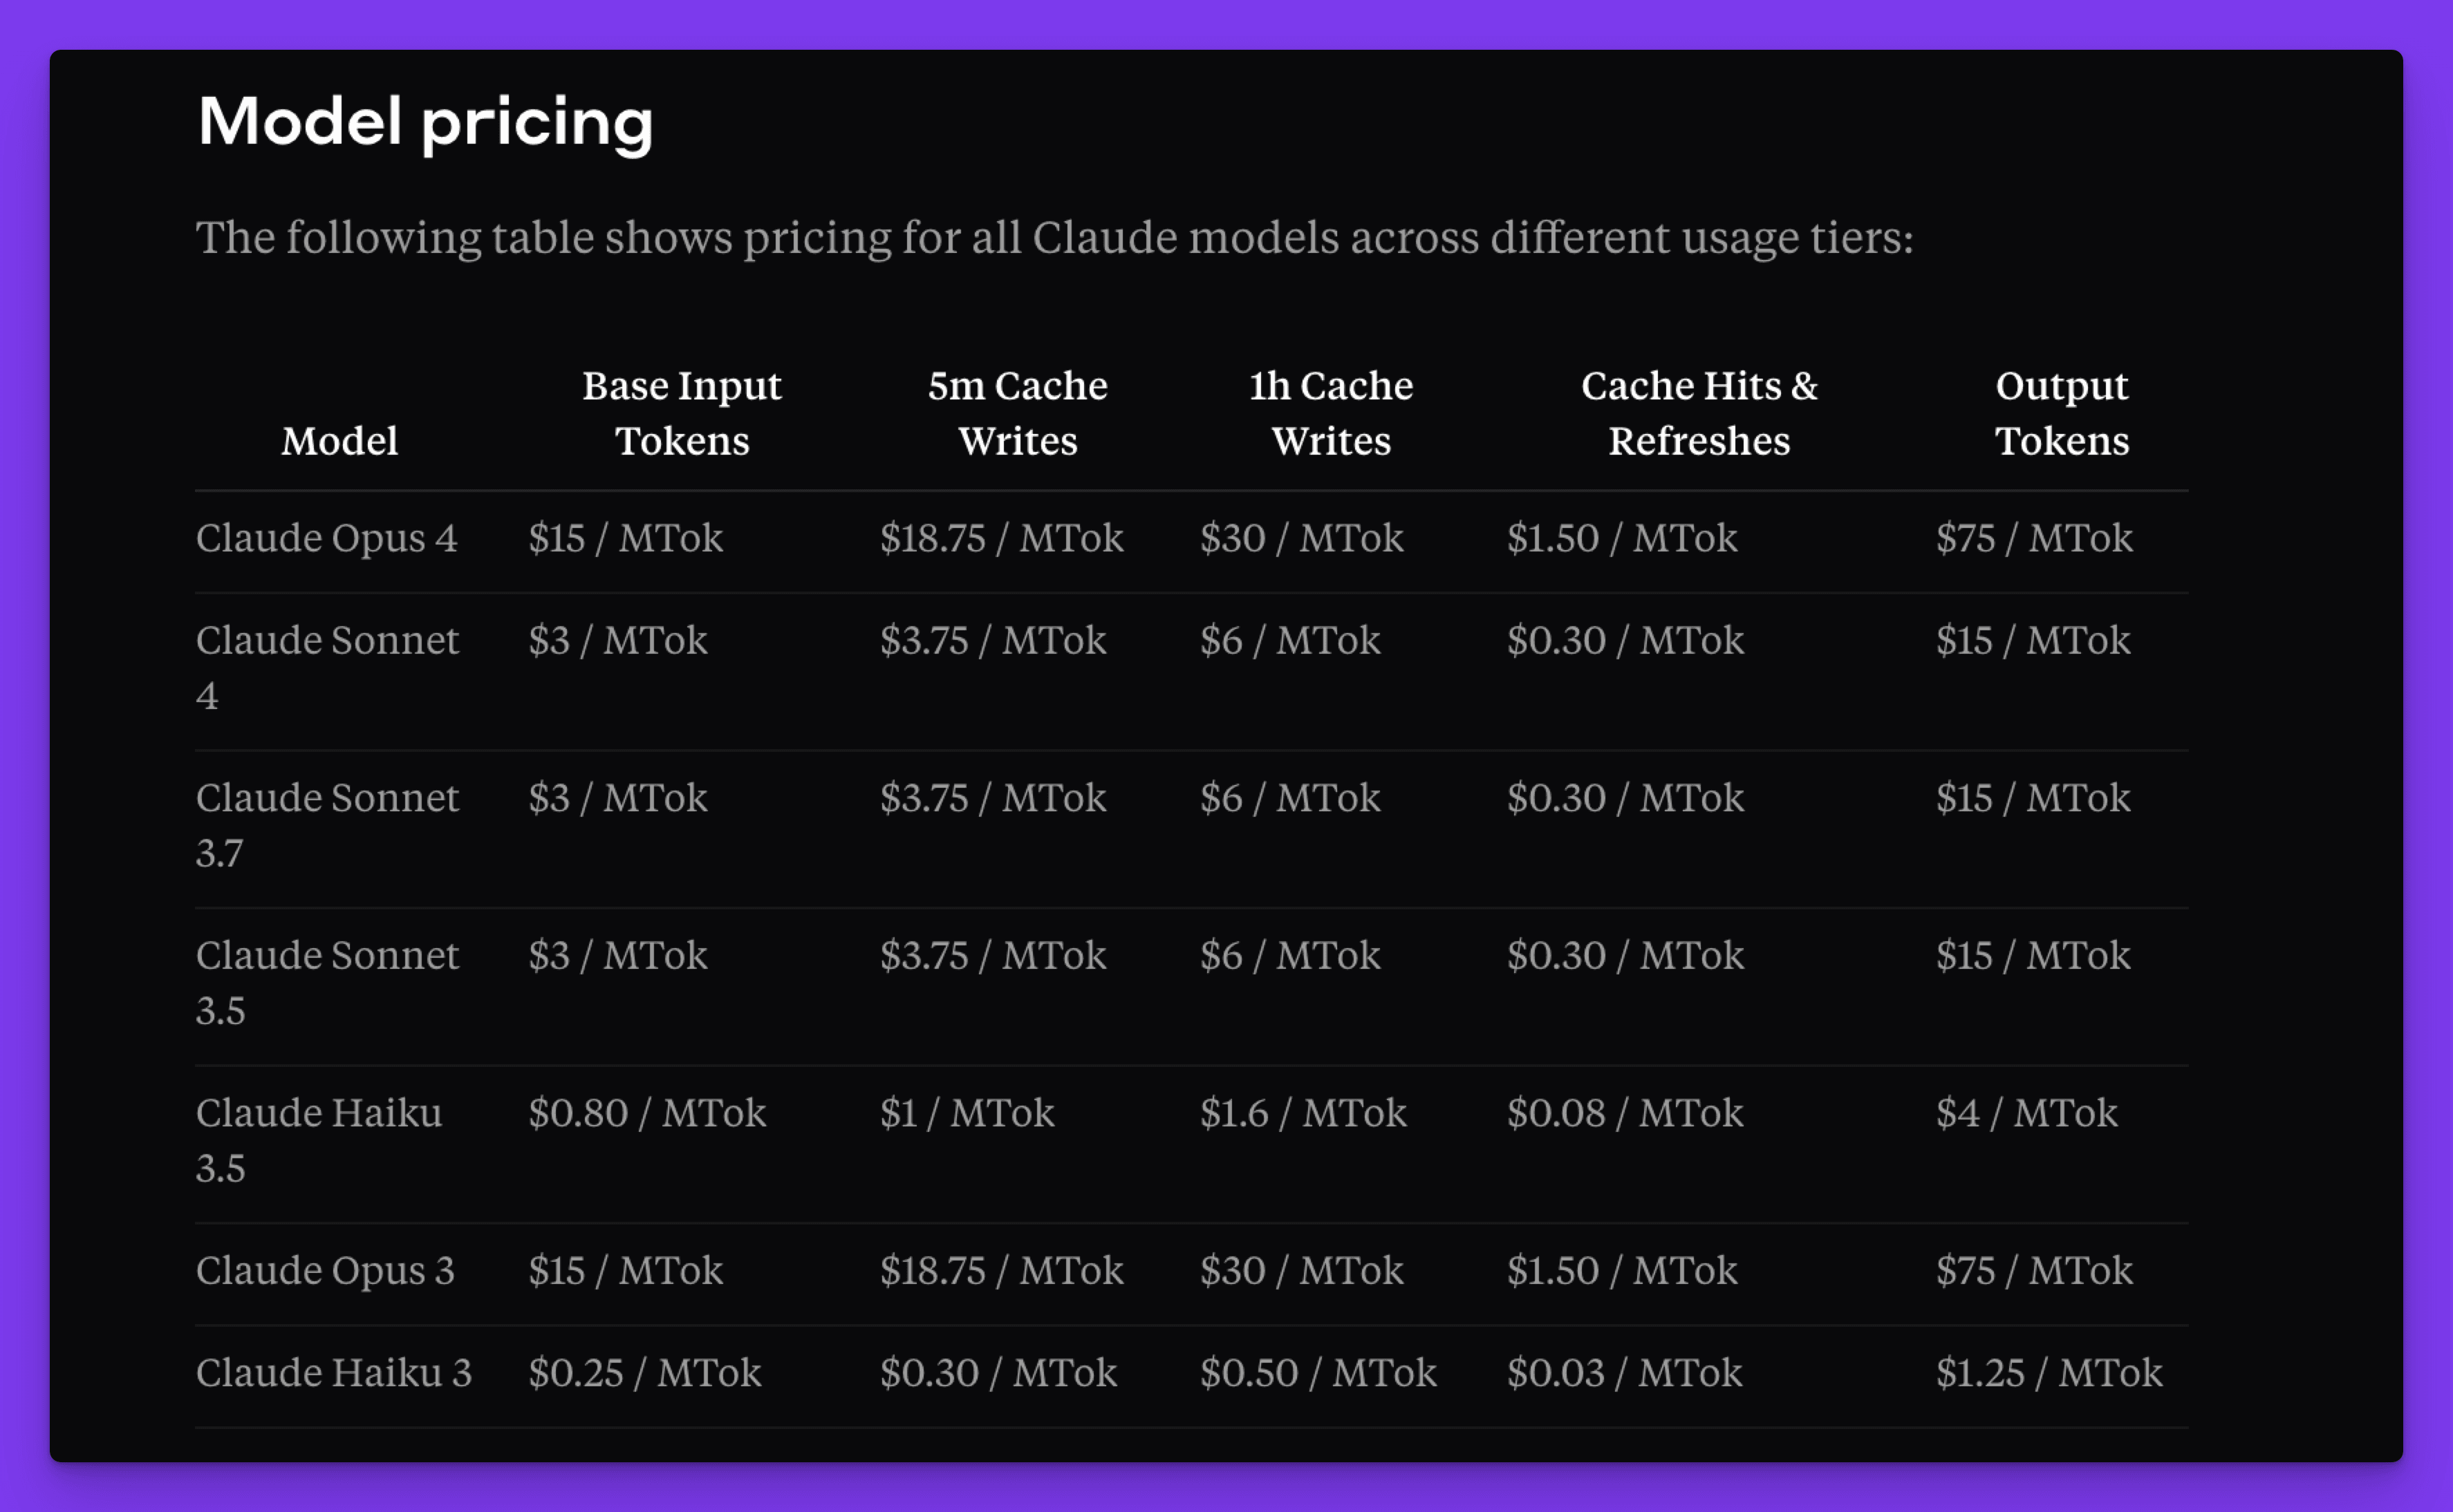Click the Claude Opus 4 row label
The width and height of the screenshot is (2453, 1512).
point(326,538)
